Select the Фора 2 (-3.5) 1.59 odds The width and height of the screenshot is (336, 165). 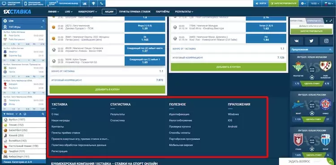(x=145, y=27)
